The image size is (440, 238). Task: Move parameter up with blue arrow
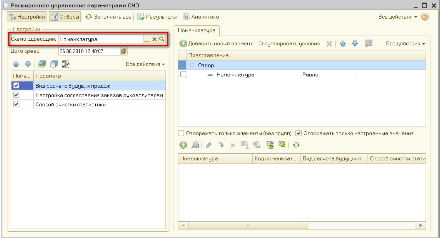click(16, 64)
